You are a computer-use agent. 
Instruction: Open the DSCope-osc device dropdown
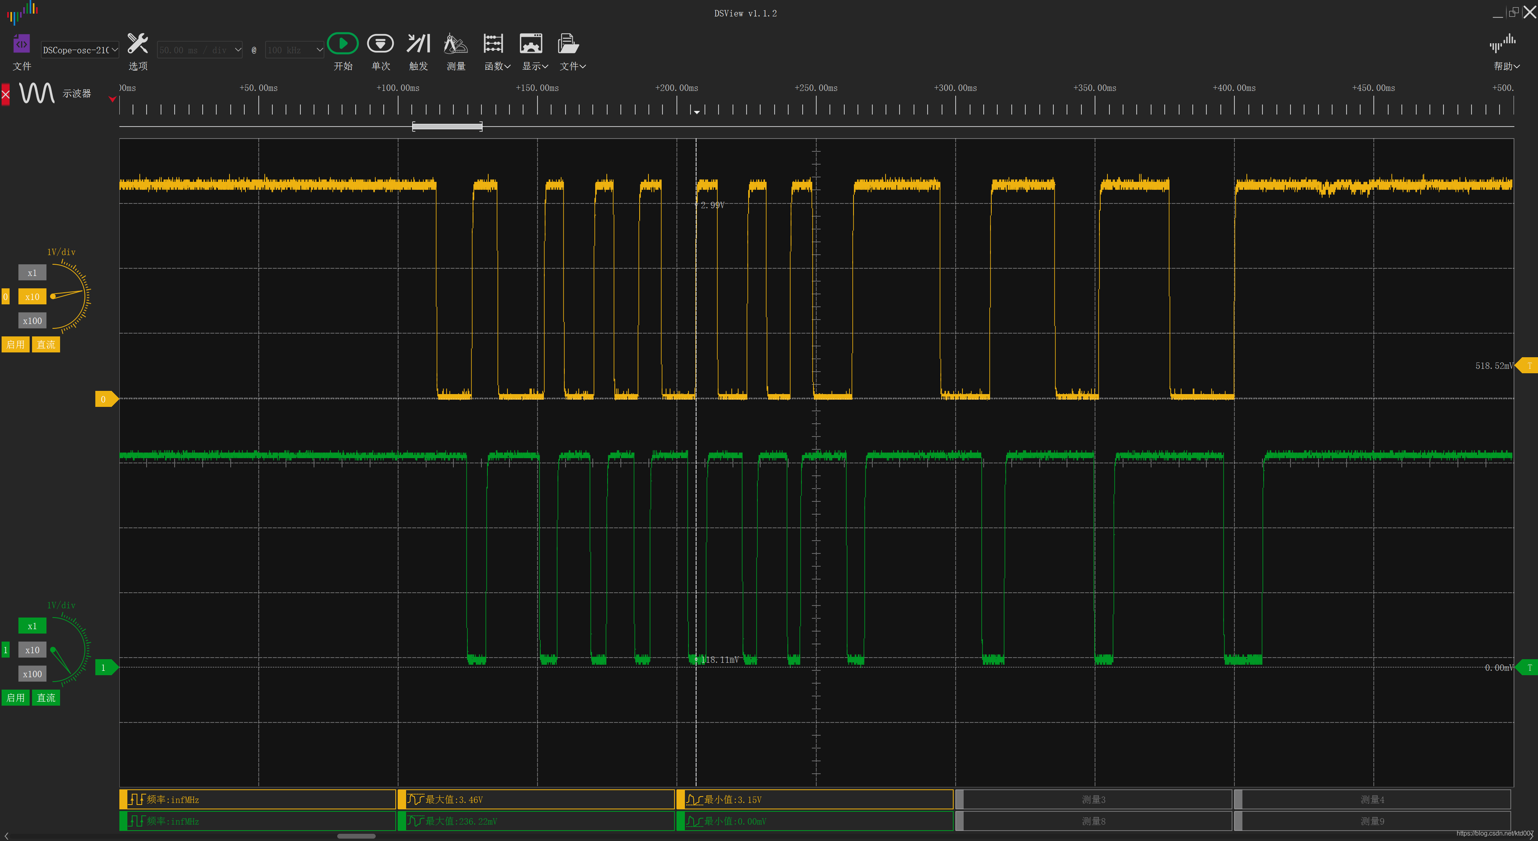tap(80, 50)
